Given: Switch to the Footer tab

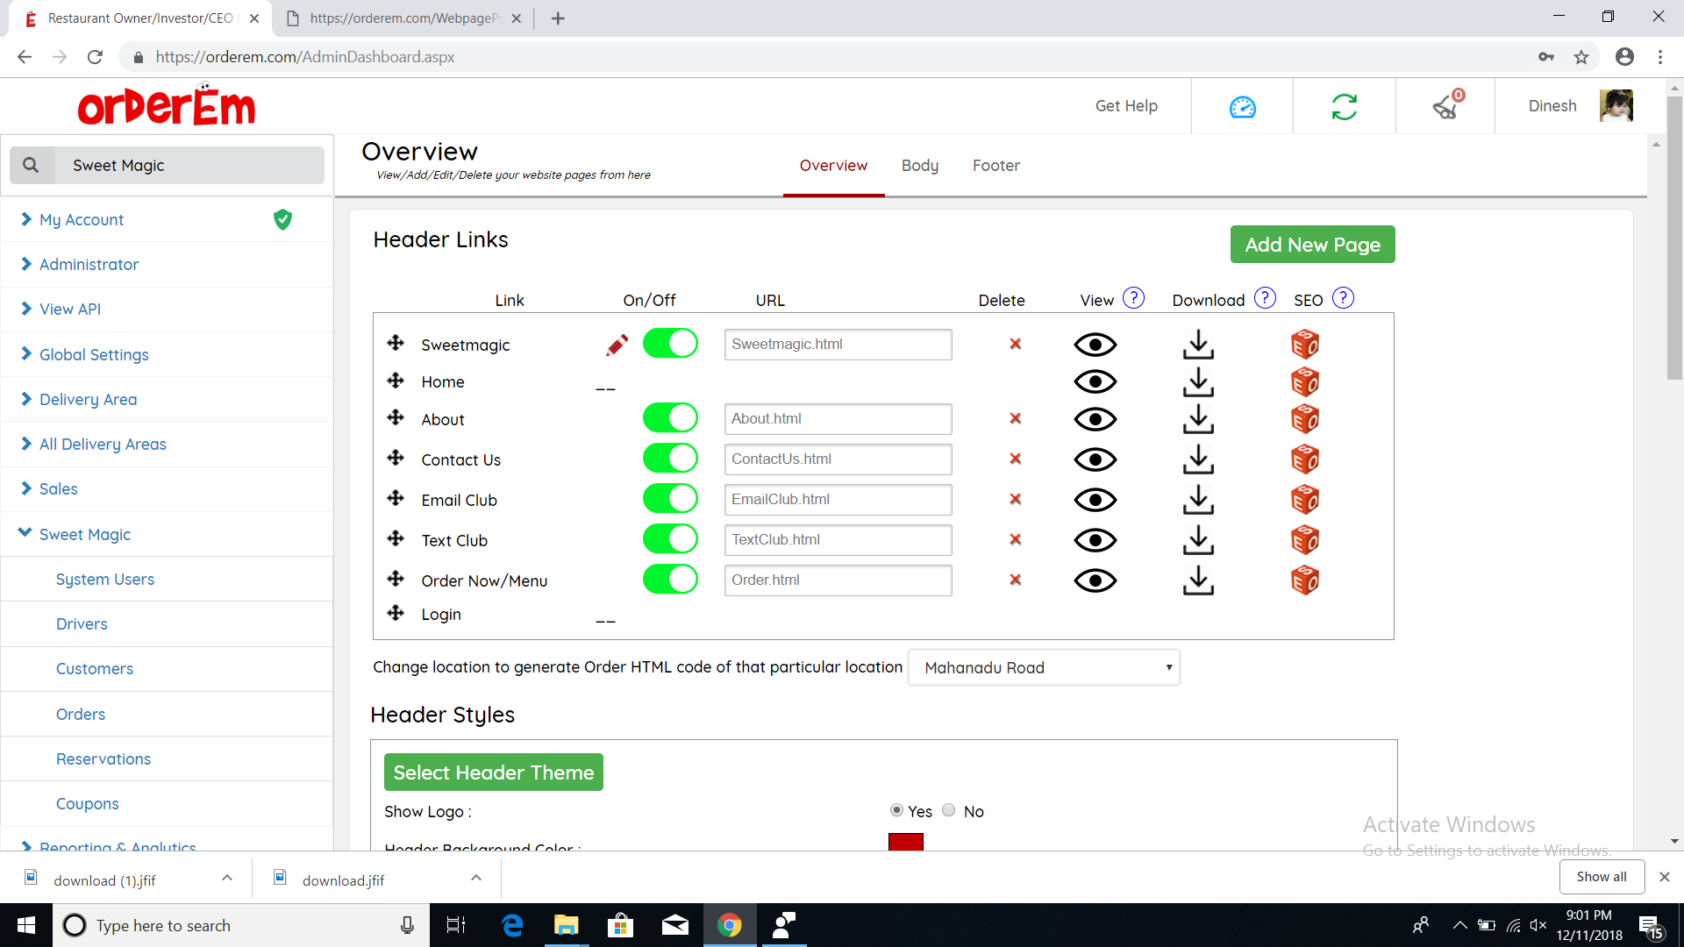Looking at the screenshot, I should pyautogui.click(x=995, y=166).
